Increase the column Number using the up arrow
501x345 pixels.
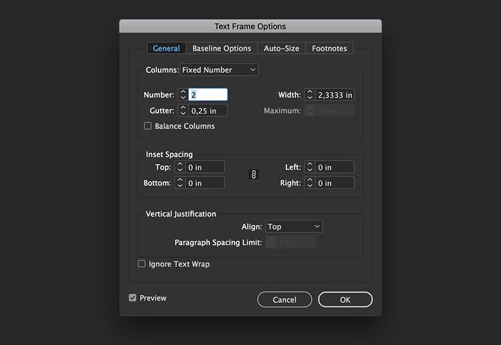click(x=183, y=92)
